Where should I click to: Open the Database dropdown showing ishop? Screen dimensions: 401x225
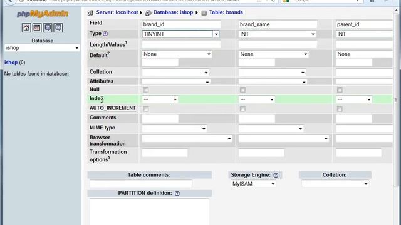(x=42, y=48)
